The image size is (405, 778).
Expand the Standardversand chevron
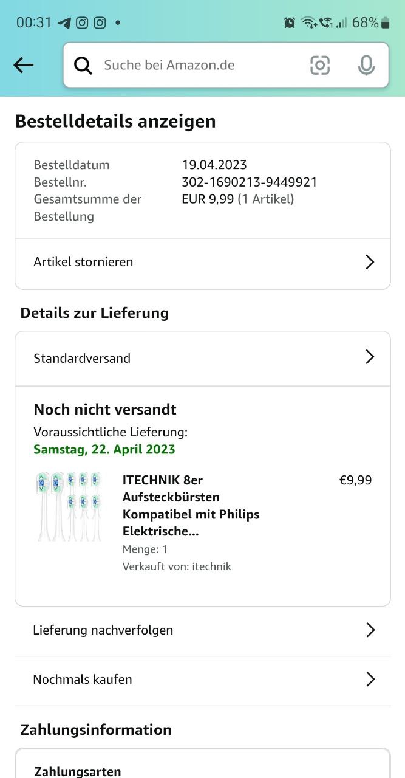(x=369, y=357)
